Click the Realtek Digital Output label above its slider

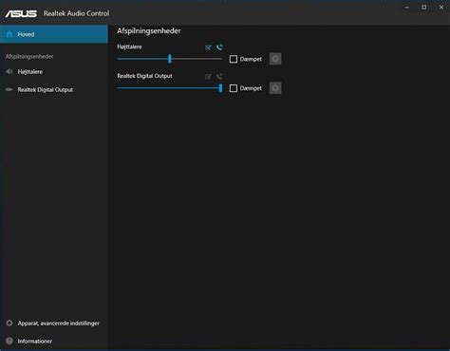(144, 76)
